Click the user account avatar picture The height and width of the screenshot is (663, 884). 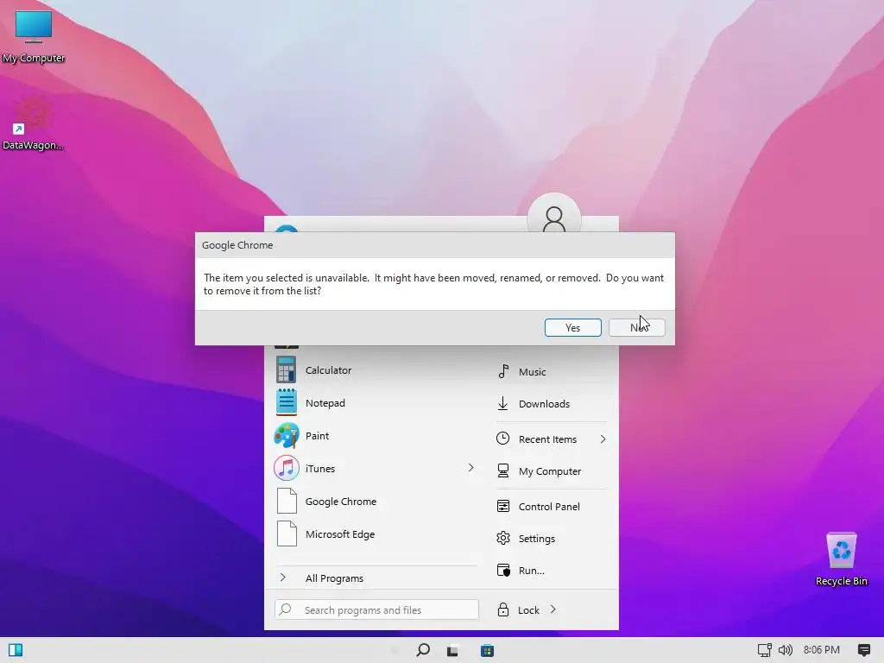(x=553, y=214)
